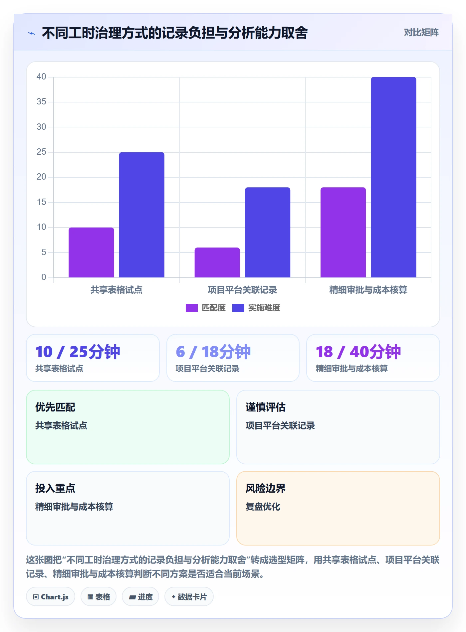Click the chart x-axis label 共享表格试点
466x632 pixels.
116,290
